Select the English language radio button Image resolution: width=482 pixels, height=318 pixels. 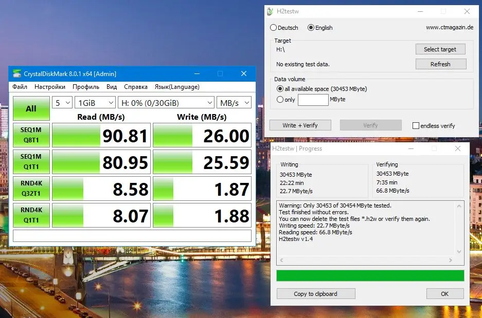pos(311,28)
